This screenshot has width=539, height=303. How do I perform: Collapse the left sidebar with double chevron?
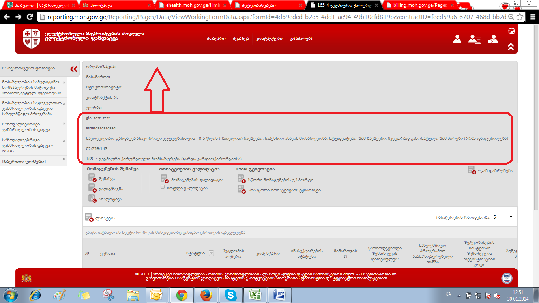pos(74,69)
